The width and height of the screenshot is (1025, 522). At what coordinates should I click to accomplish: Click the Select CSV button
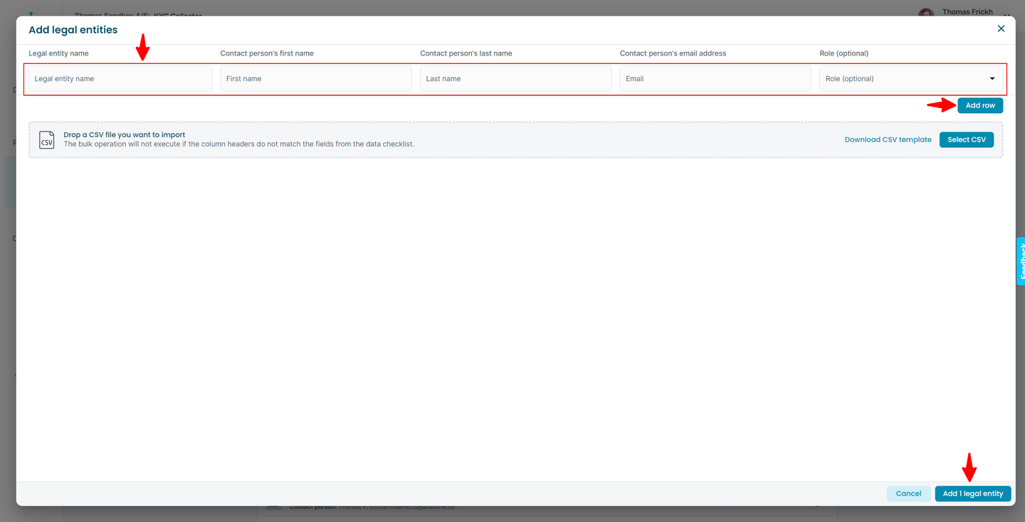pyautogui.click(x=967, y=139)
